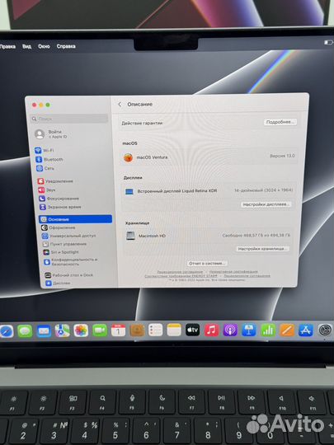
Task: Open Универсальный доступ settings
Action: pyautogui.click(x=69, y=236)
